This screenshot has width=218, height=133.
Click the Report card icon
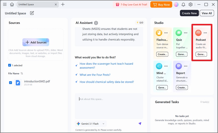(x=179, y=66)
